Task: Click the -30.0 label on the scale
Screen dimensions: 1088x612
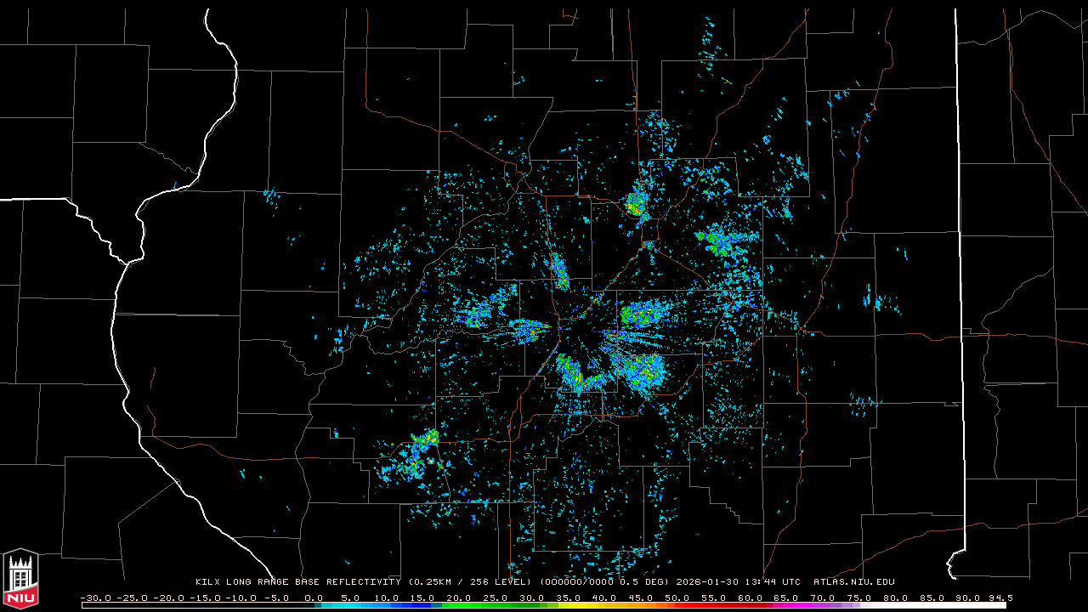Action: point(95,598)
